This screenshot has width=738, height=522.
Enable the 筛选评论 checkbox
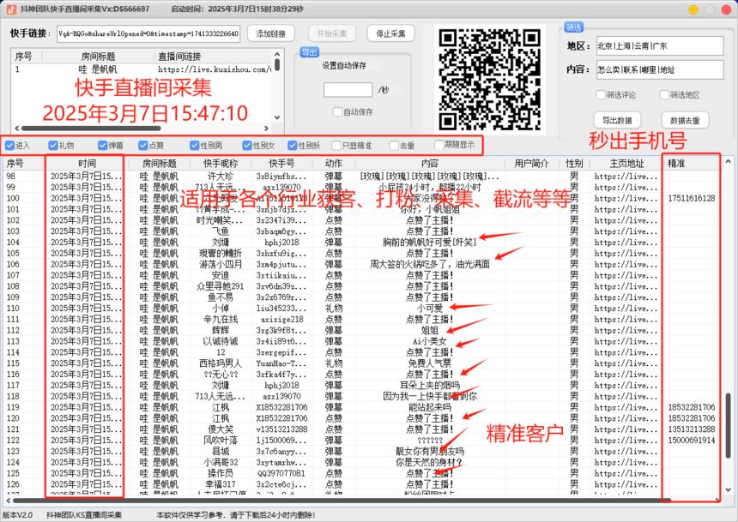[x=601, y=95]
